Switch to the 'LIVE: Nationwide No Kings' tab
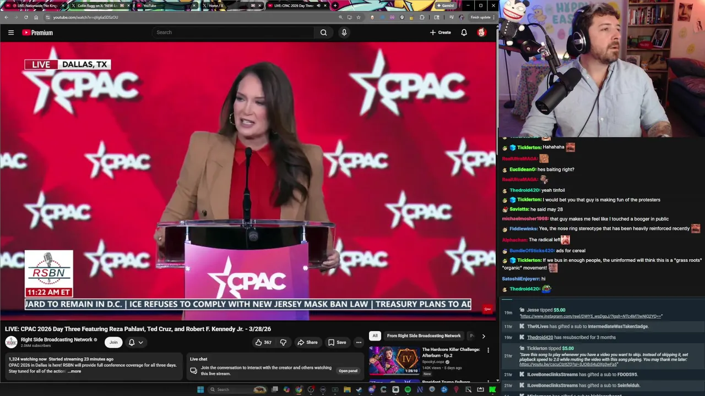The width and height of the screenshot is (705, 396). pos(33,5)
